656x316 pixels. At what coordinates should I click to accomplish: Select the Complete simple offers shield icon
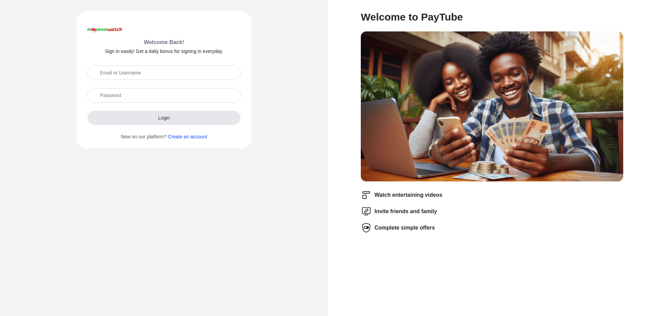[x=366, y=228]
